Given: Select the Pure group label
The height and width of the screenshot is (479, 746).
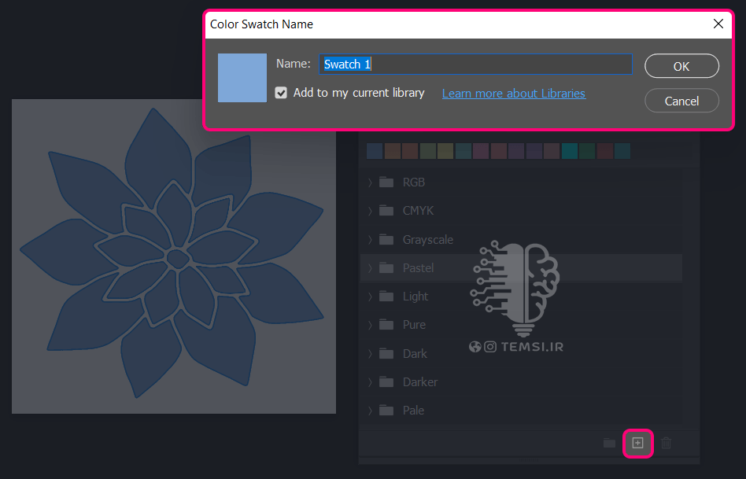Looking at the screenshot, I should [414, 325].
